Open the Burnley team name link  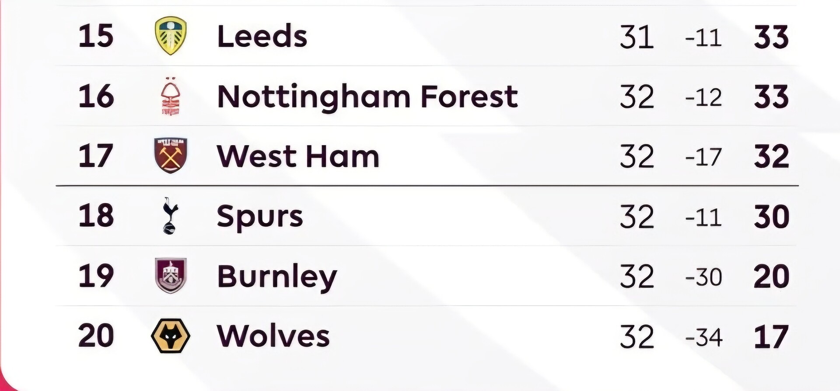tap(277, 277)
